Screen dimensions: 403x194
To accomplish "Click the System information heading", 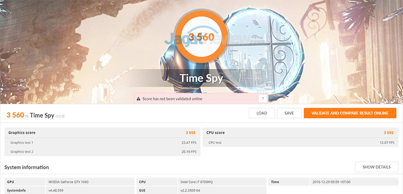I will tap(27, 167).
